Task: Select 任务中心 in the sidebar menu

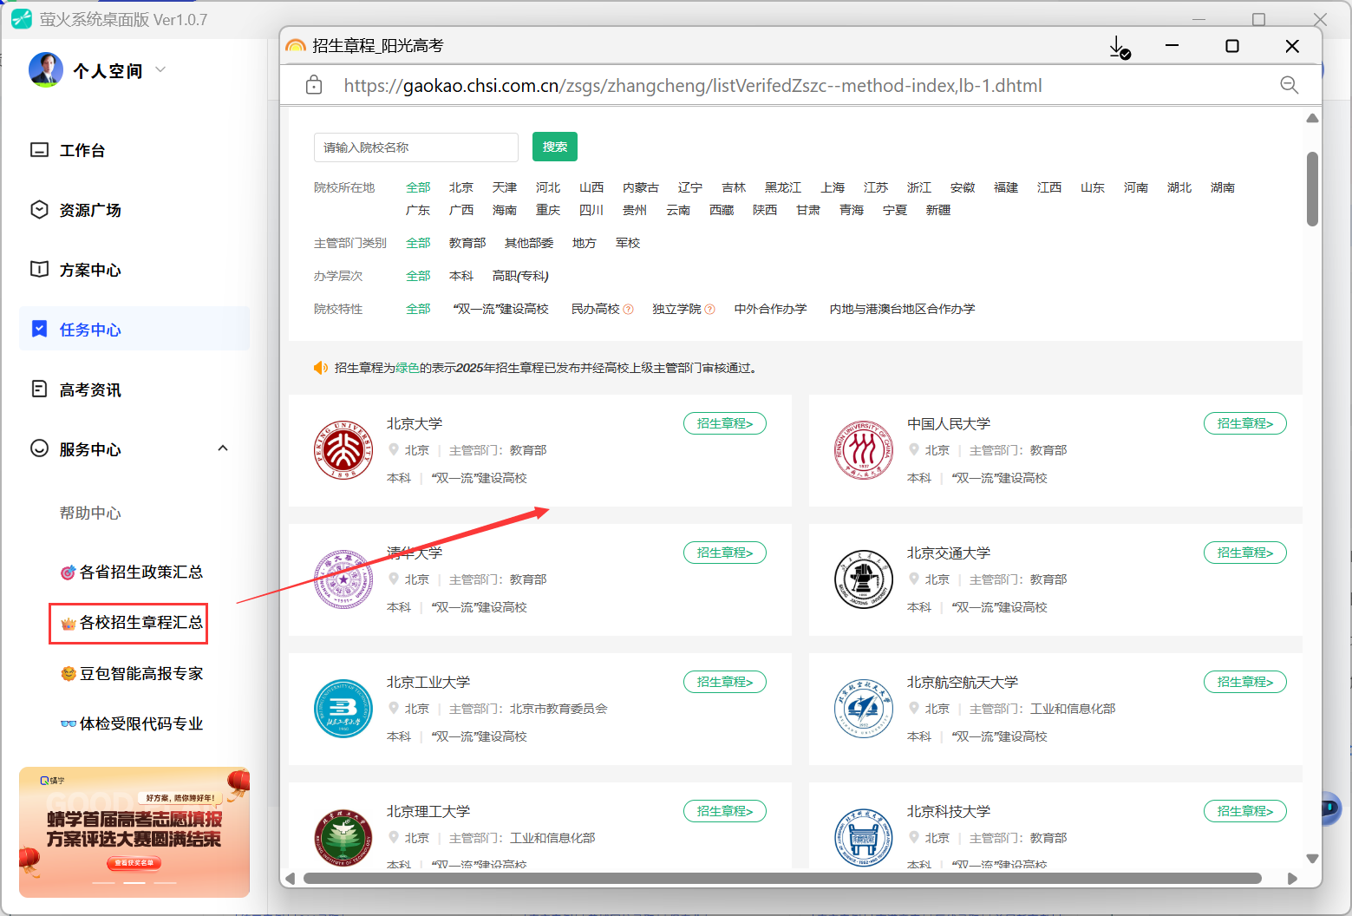Action: (91, 329)
